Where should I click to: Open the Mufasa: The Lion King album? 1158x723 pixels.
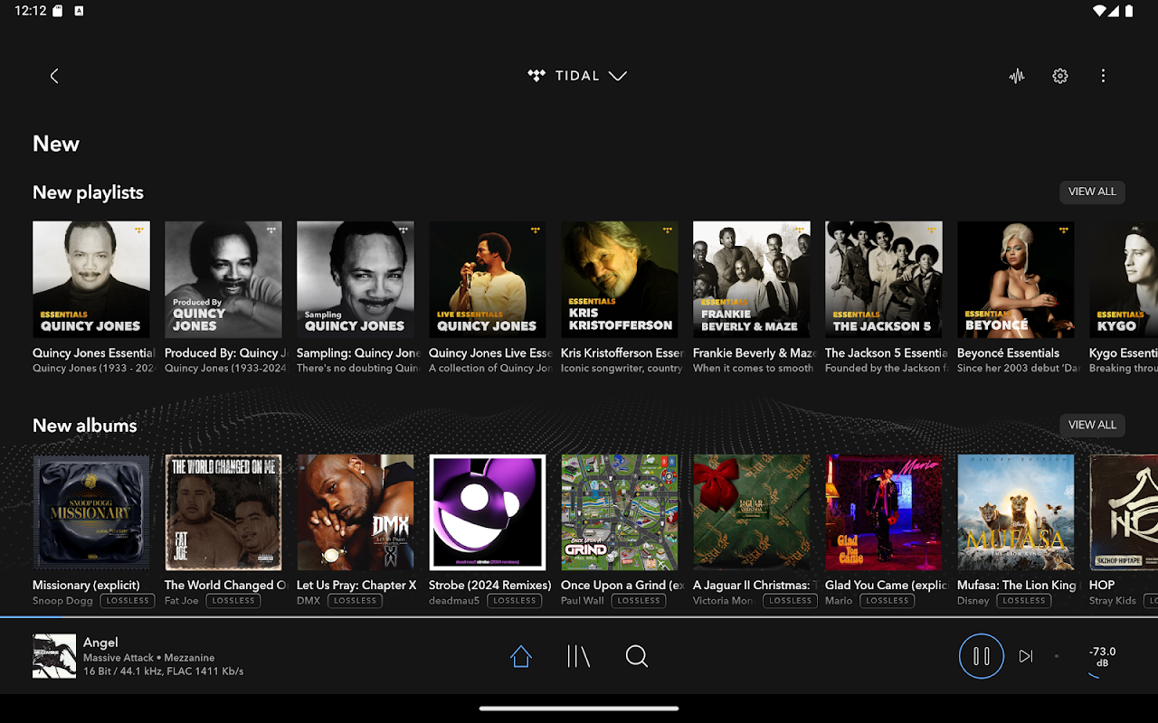[1016, 512]
